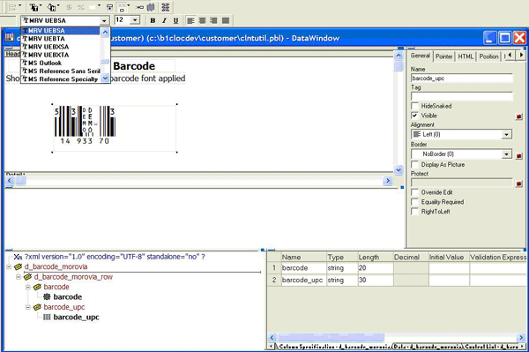Screen dimensions: 529x352
Task: Apply percent format icon
Action: coord(81,7)
